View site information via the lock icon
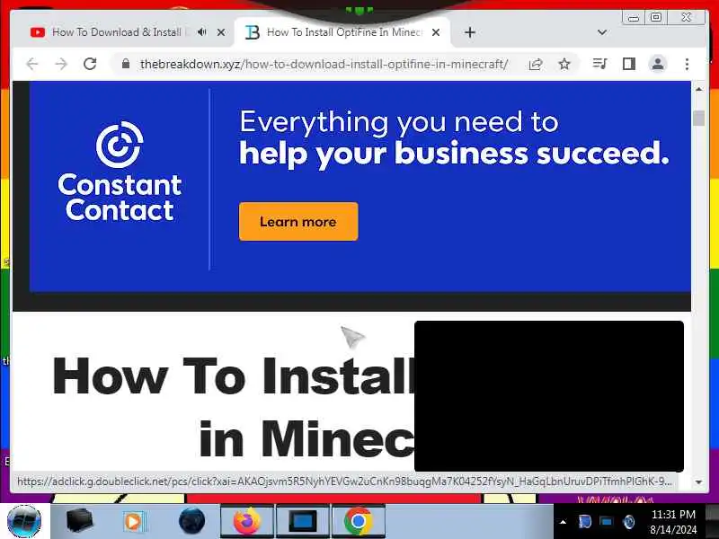Viewport: 719px width, 539px height. pos(126,64)
